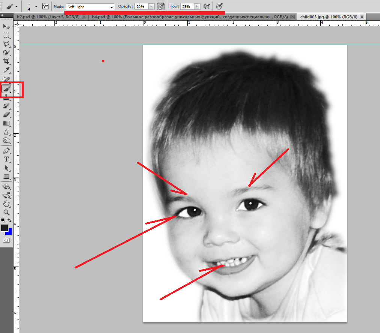
Task: Close the child003.jpg tab
Action: click(362, 17)
